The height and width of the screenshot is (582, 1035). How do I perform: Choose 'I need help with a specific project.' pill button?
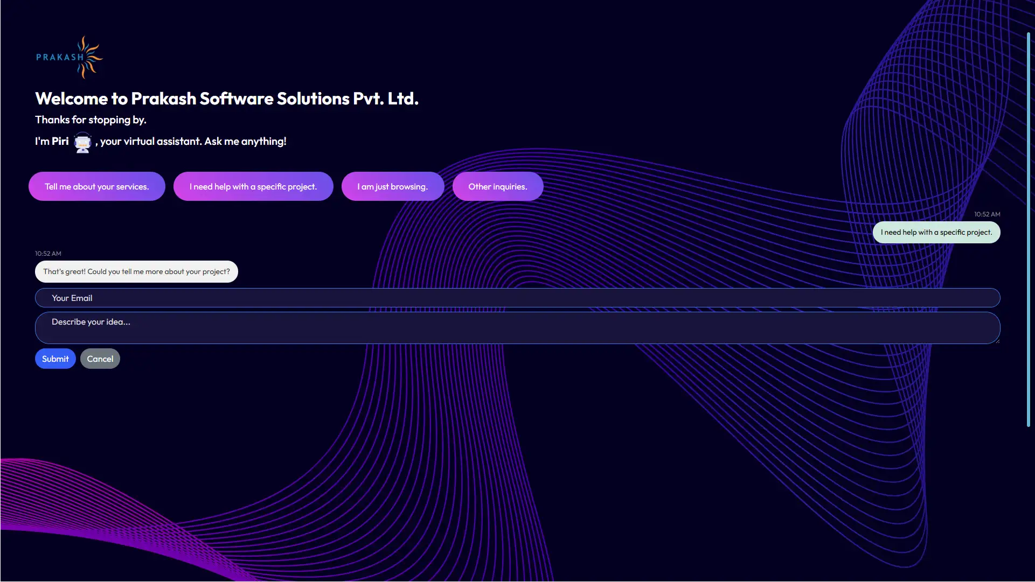tap(253, 186)
